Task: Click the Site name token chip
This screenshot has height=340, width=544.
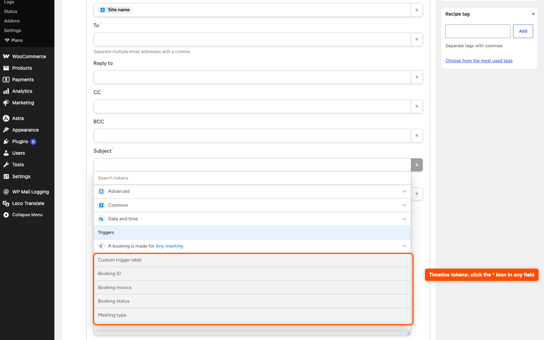Action: coord(115,10)
